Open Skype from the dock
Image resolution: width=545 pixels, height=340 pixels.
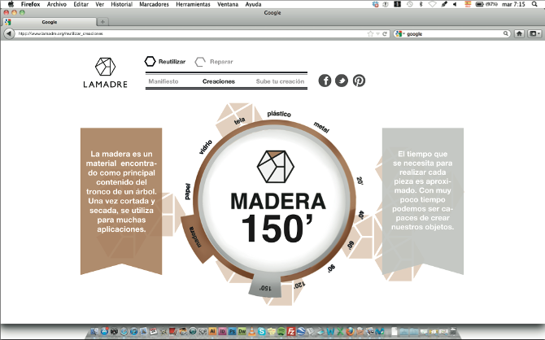262,332
